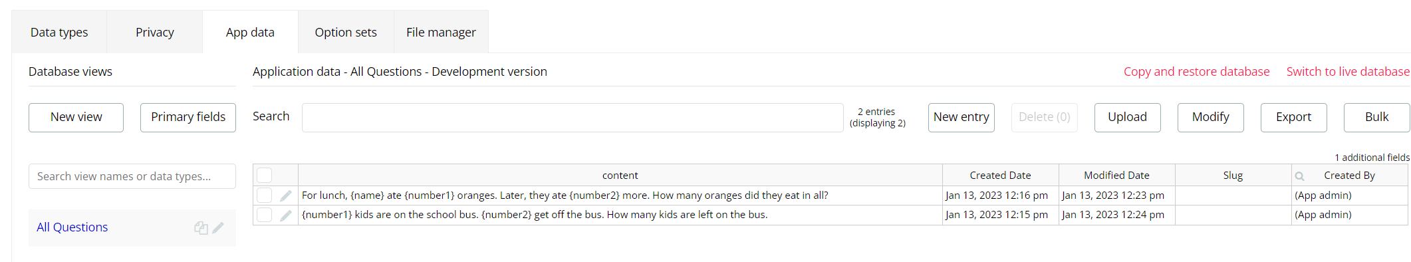Focus the search view names field

point(132,176)
